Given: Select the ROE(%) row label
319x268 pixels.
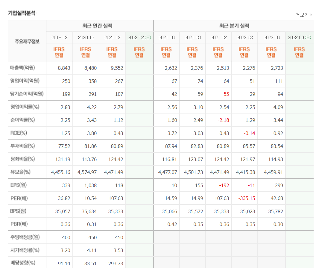Looking at the screenshot, I should click(19, 133).
